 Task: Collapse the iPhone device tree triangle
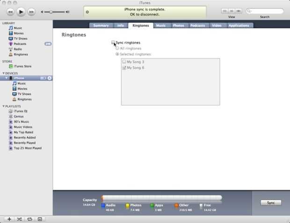click(x=7, y=78)
